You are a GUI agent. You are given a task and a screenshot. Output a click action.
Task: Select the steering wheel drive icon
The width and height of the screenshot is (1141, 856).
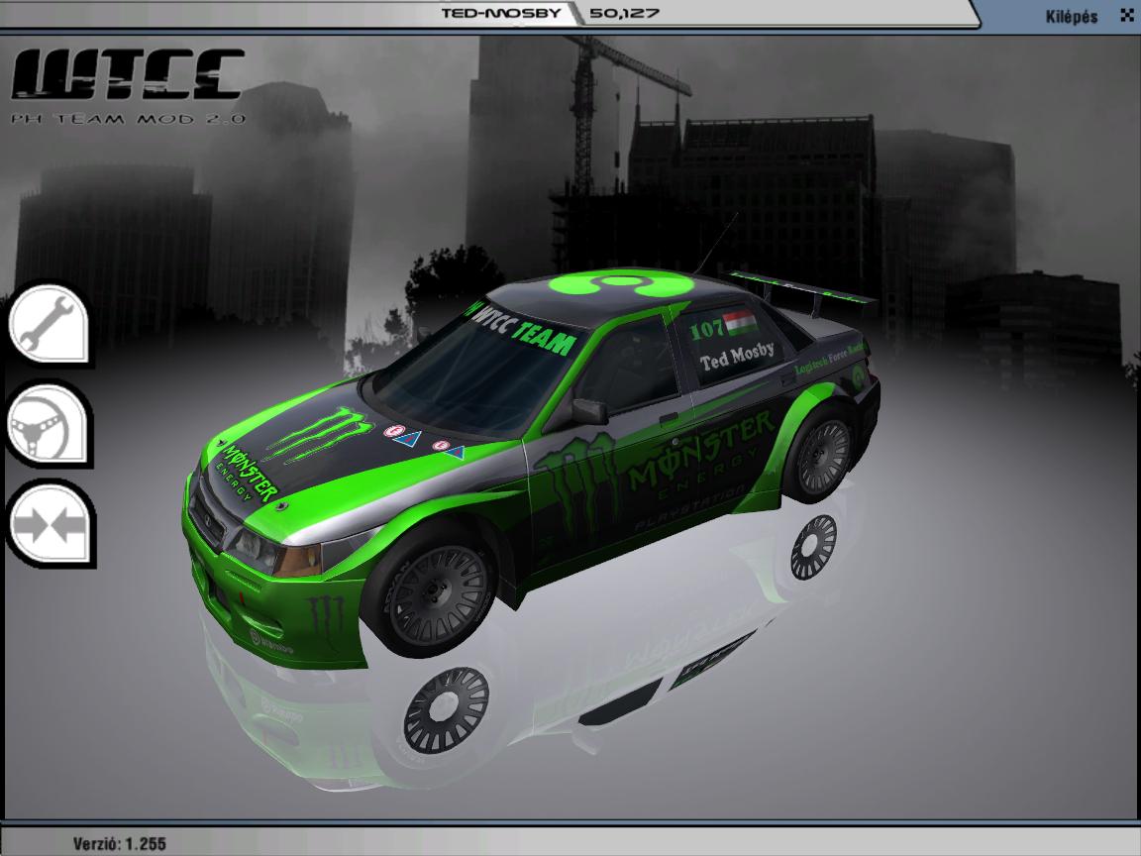(48, 425)
